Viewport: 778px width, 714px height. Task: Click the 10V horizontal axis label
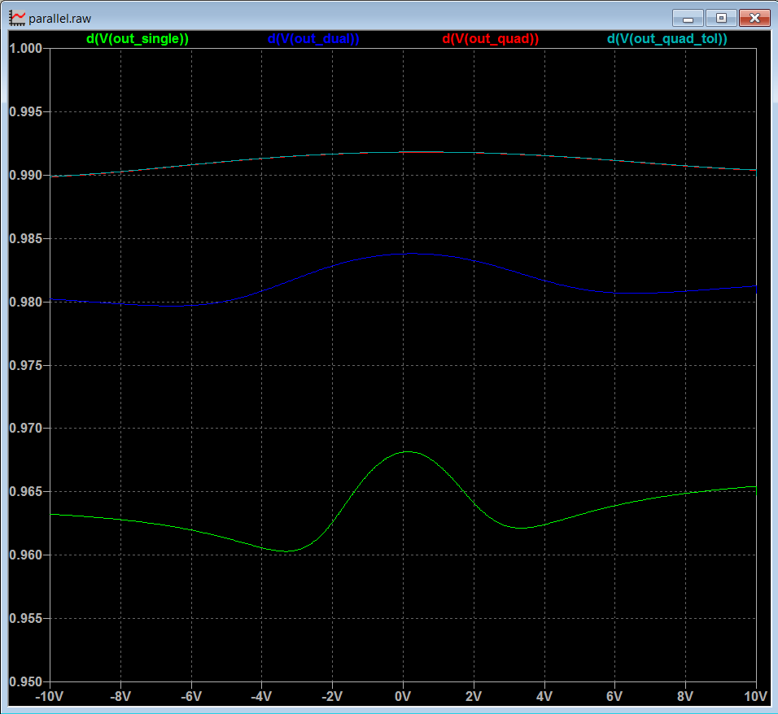(x=756, y=697)
